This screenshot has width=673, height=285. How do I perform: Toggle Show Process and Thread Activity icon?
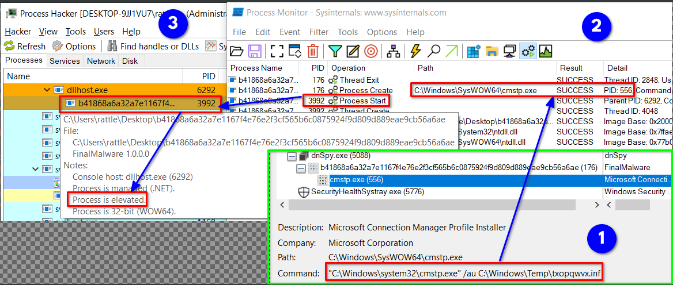[527, 51]
